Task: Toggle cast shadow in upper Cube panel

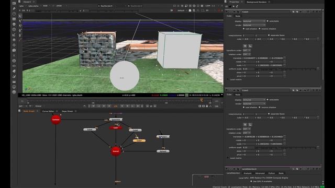Action: click(x=243, y=29)
